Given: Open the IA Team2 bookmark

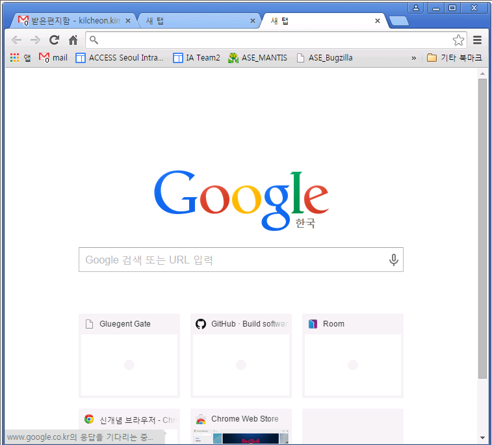Looking at the screenshot, I should pyautogui.click(x=196, y=58).
